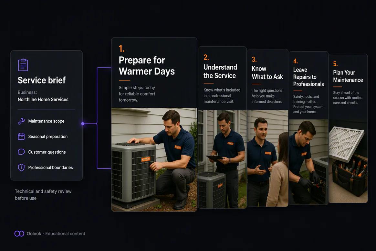
Task: Click the orange number 3. on third card
Action: click(x=254, y=59)
